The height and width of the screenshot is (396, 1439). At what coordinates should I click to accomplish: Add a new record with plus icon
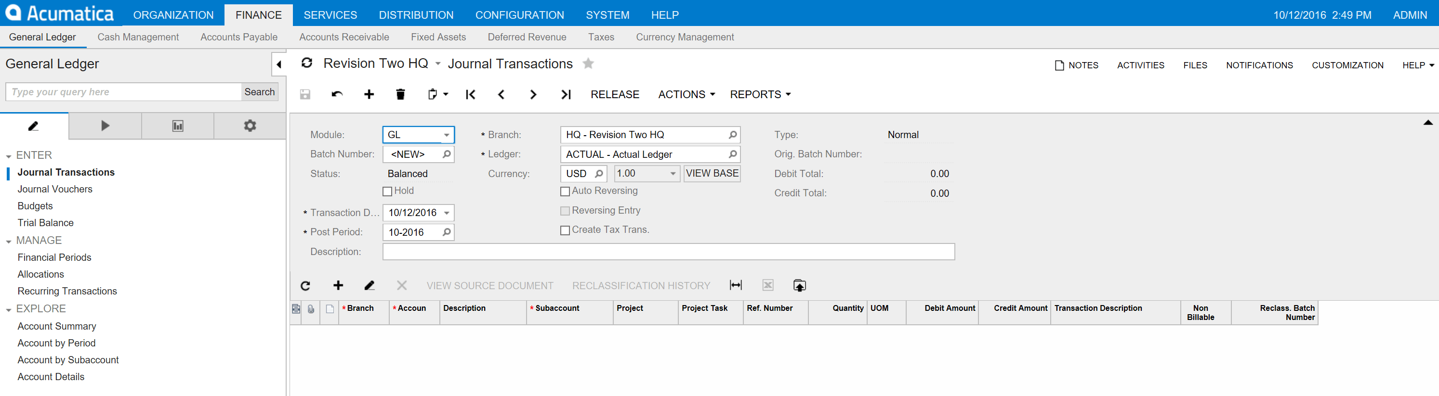[369, 94]
